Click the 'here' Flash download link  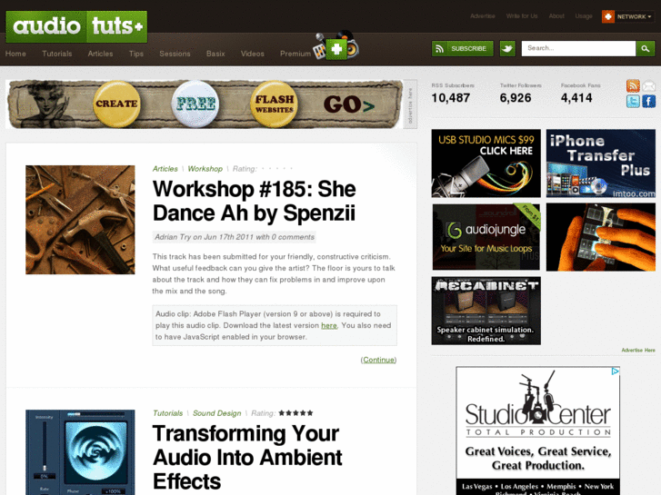click(329, 325)
